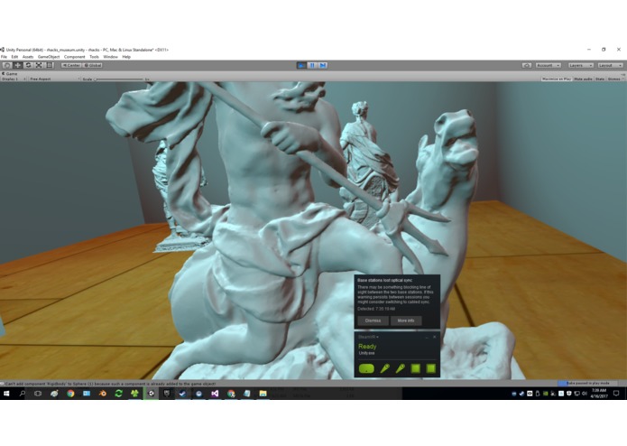Open the Assets menu
This screenshot has height=446, width=627.
click(x=28, y=57)
